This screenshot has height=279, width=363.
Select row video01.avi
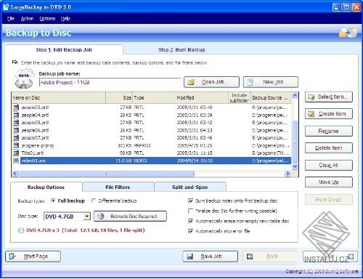152,161
